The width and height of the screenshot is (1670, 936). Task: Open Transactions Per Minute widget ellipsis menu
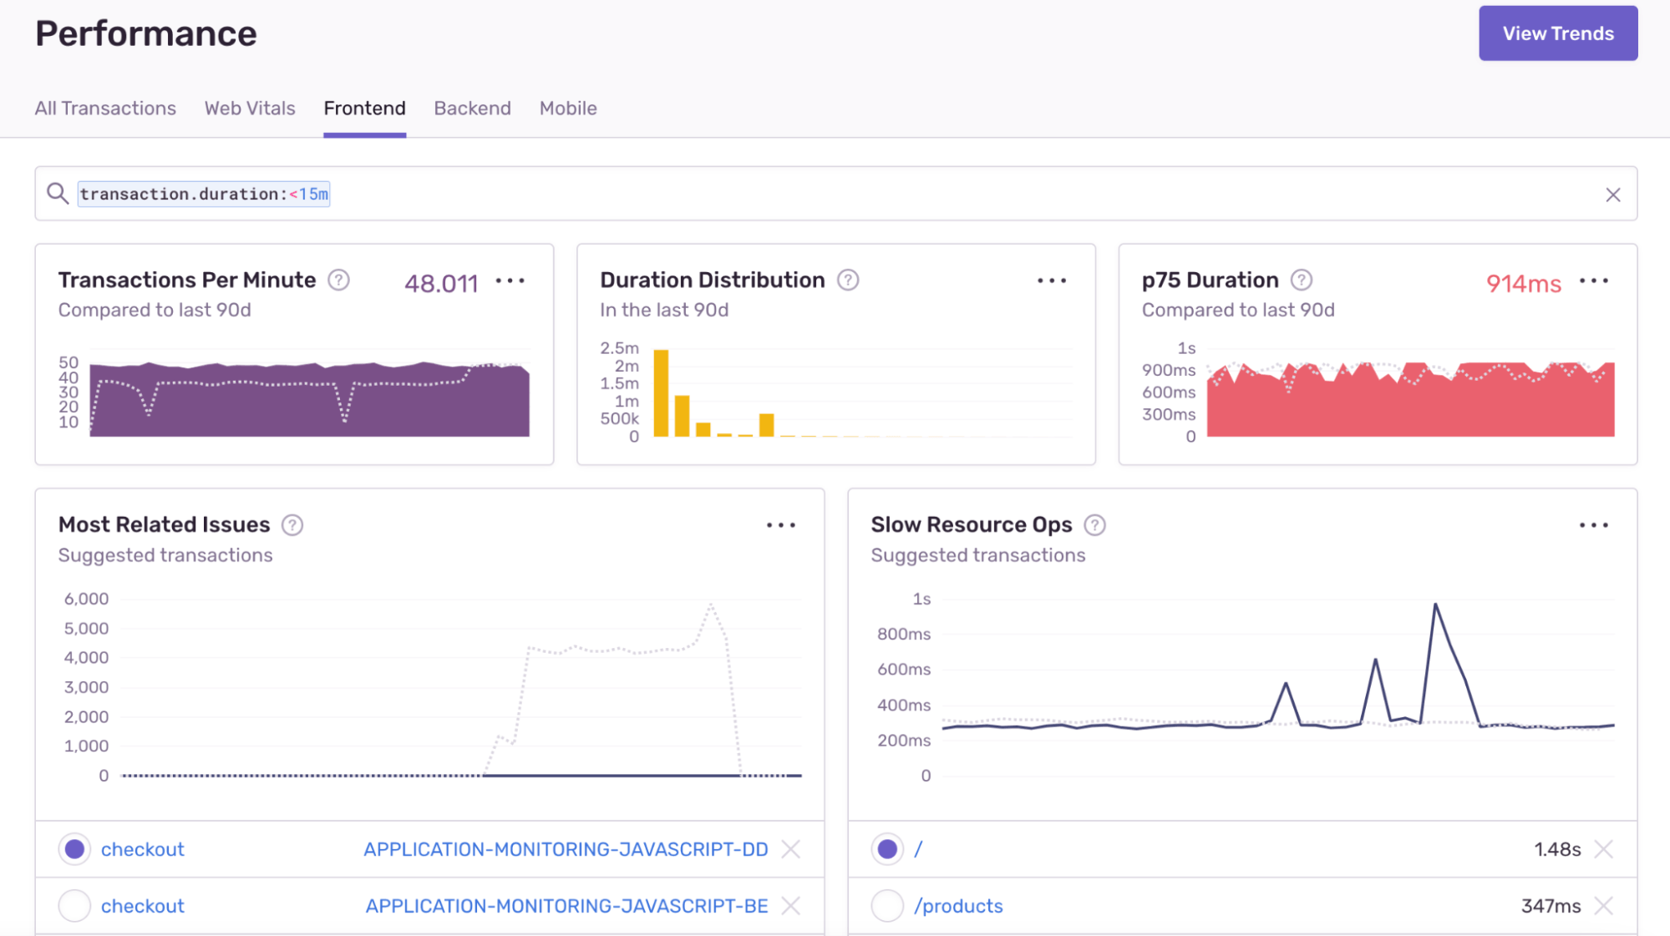(x=510, y=281)
